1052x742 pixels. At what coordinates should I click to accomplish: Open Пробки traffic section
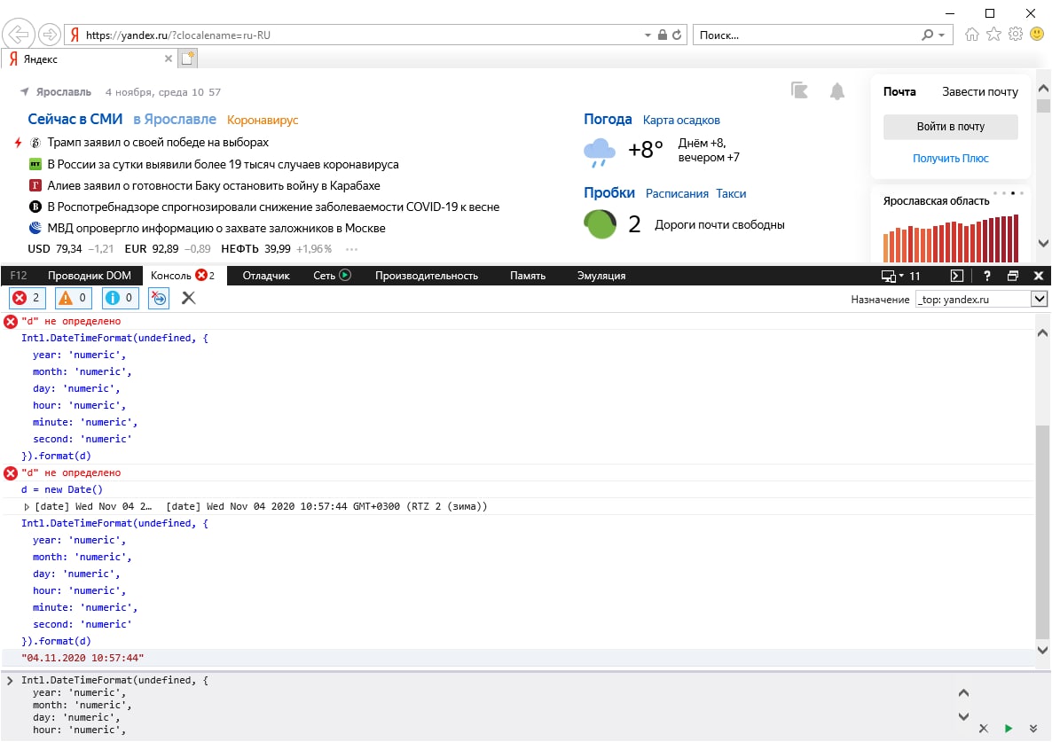pyautogui.click(x=609, y=193)
